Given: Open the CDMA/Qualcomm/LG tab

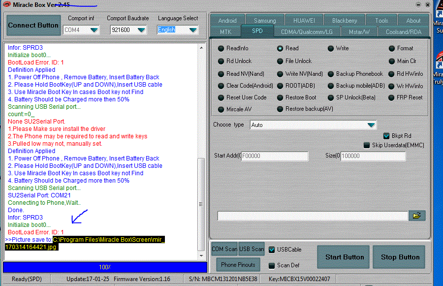Looking at the screenshot, I should click(x=307, y=32).
